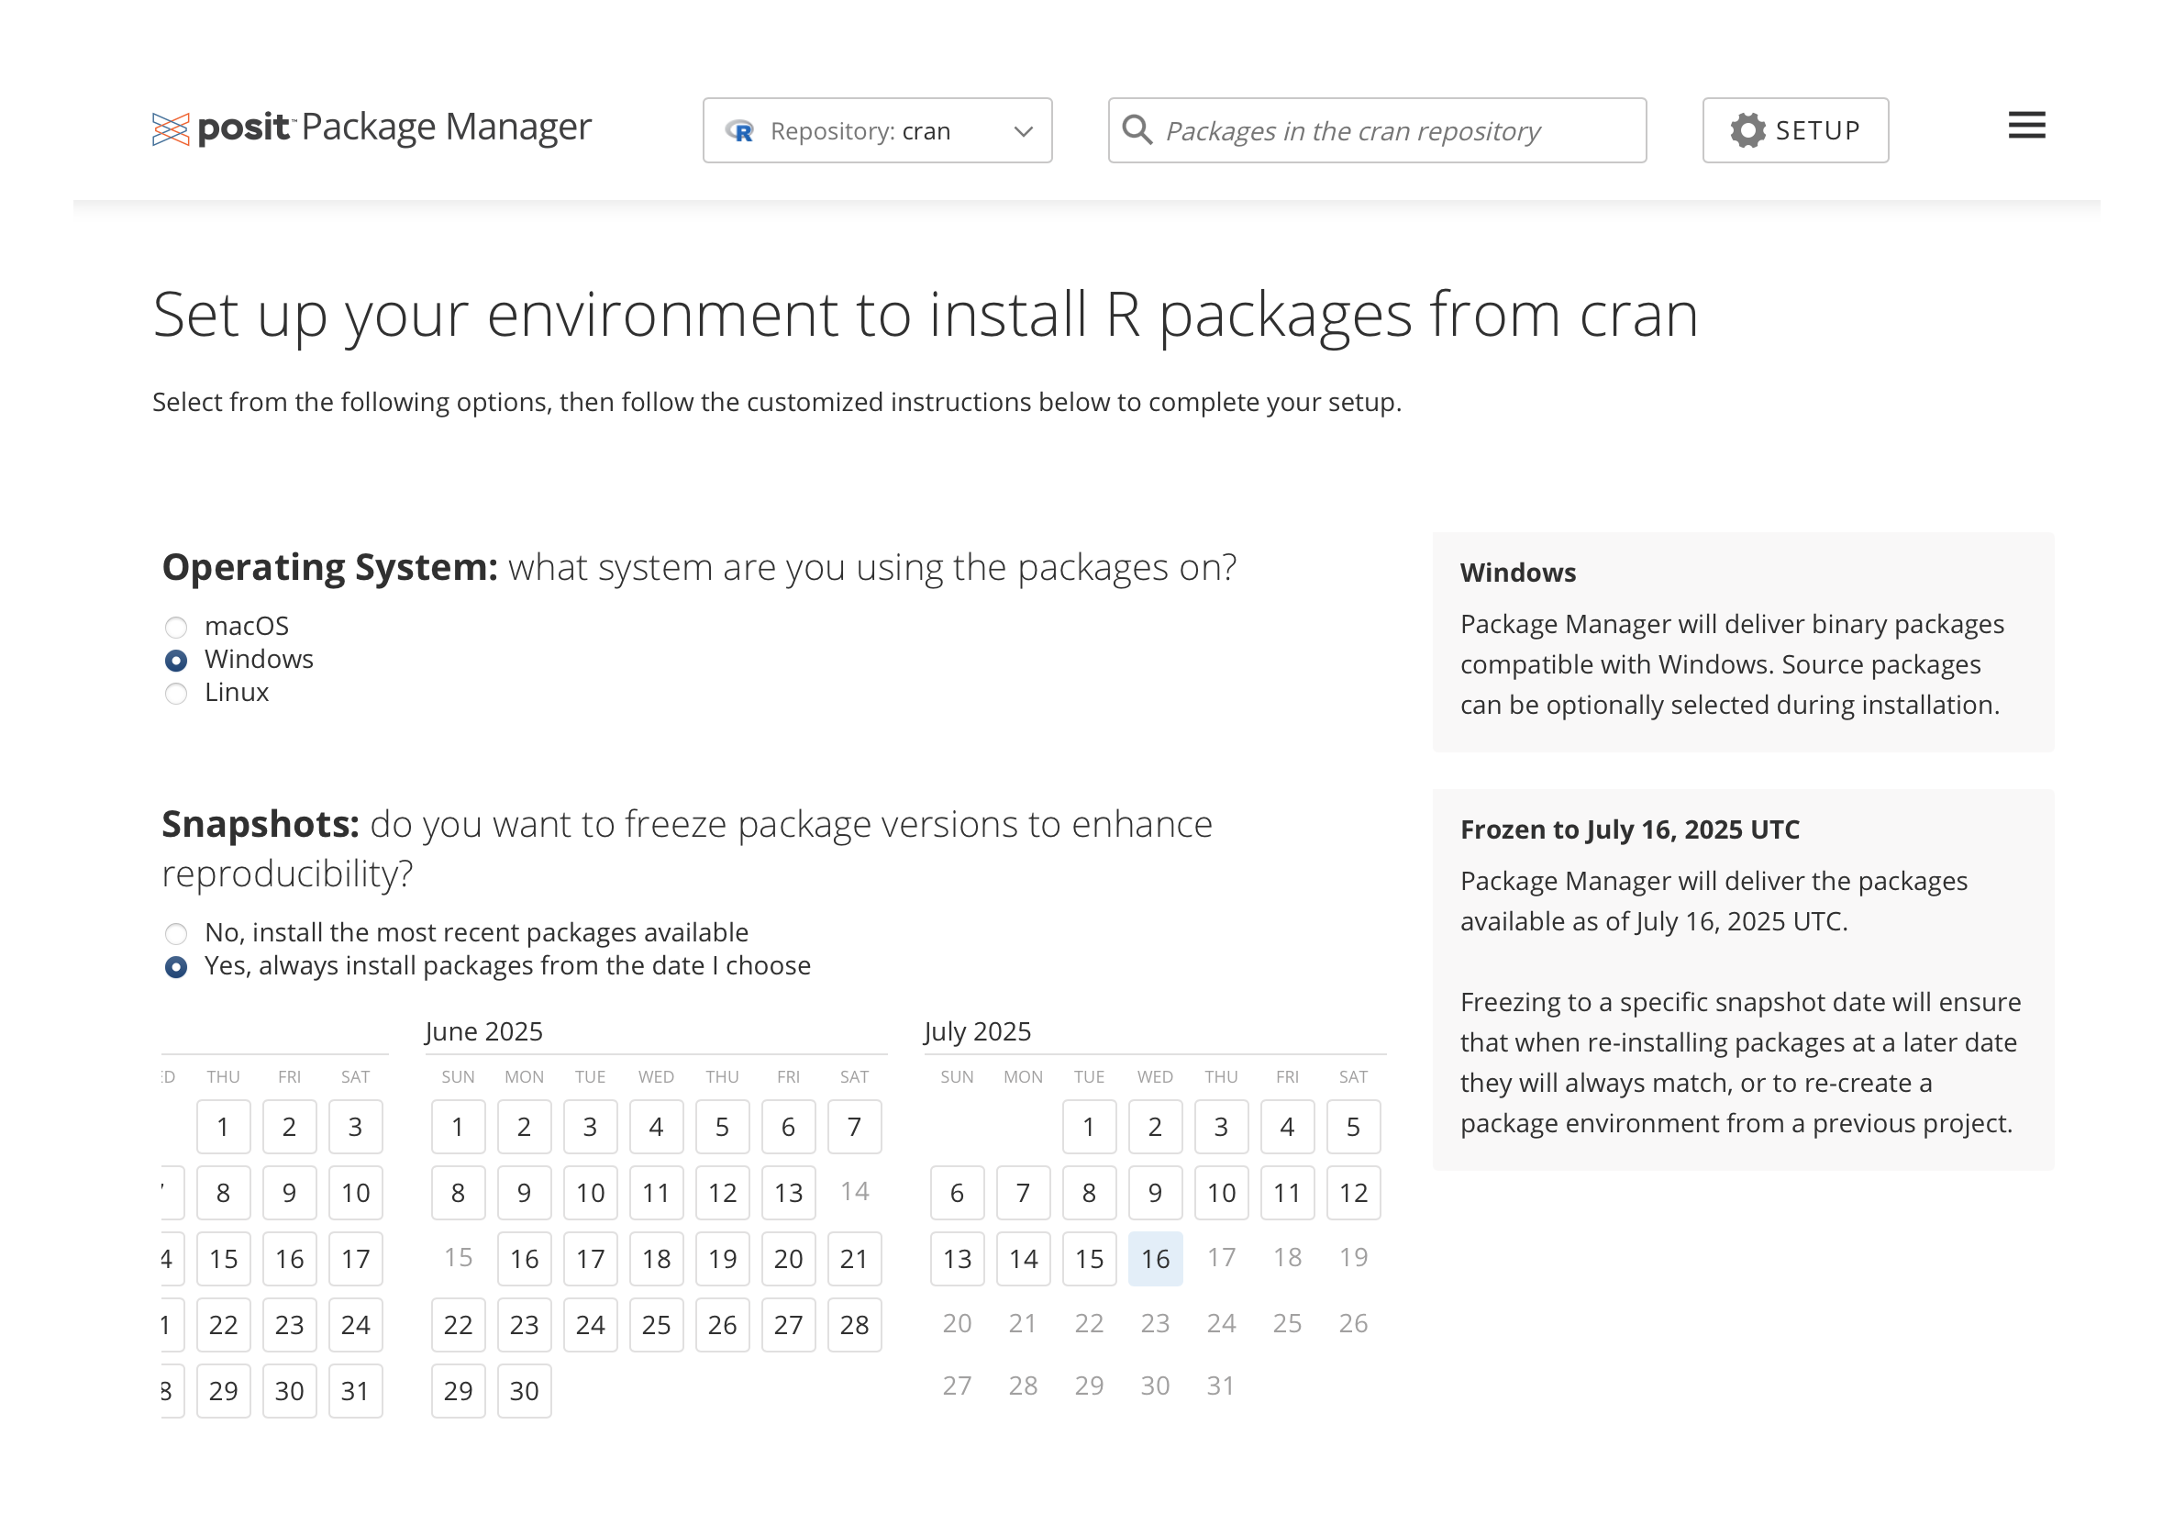Select the Linux operating system option
This screenshot has height=1536, width=2174.
(176, 693)
